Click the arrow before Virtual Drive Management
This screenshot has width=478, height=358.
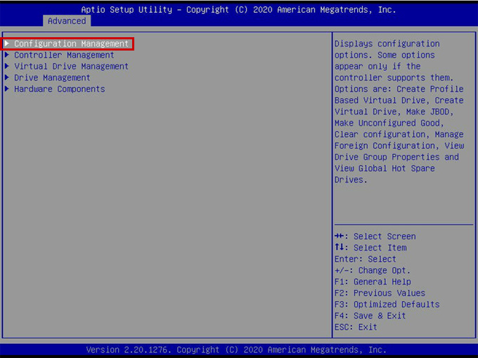click(x=7, y=66)
